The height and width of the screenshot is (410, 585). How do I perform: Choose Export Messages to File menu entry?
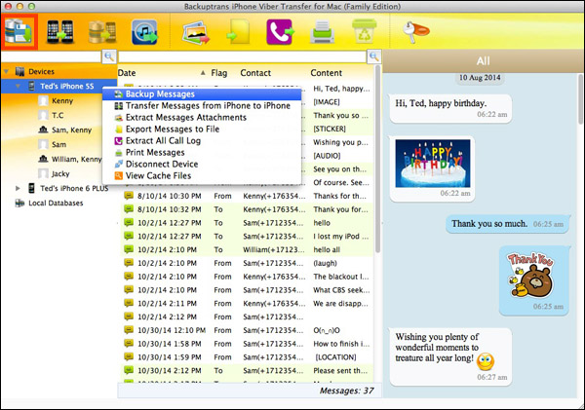(202, 129)
